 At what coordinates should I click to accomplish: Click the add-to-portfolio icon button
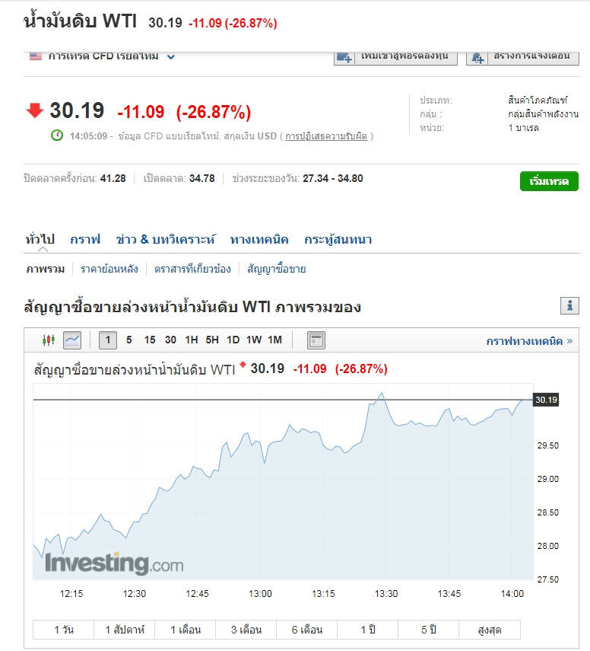[344, 57]
